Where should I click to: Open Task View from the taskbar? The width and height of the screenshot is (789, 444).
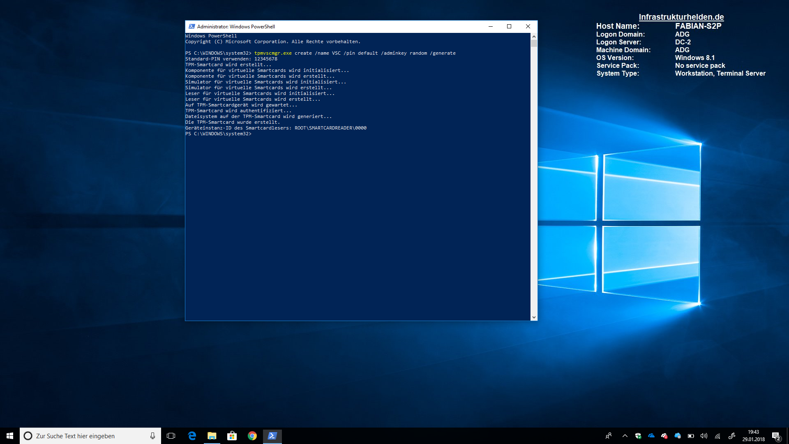tap(171, 436)
